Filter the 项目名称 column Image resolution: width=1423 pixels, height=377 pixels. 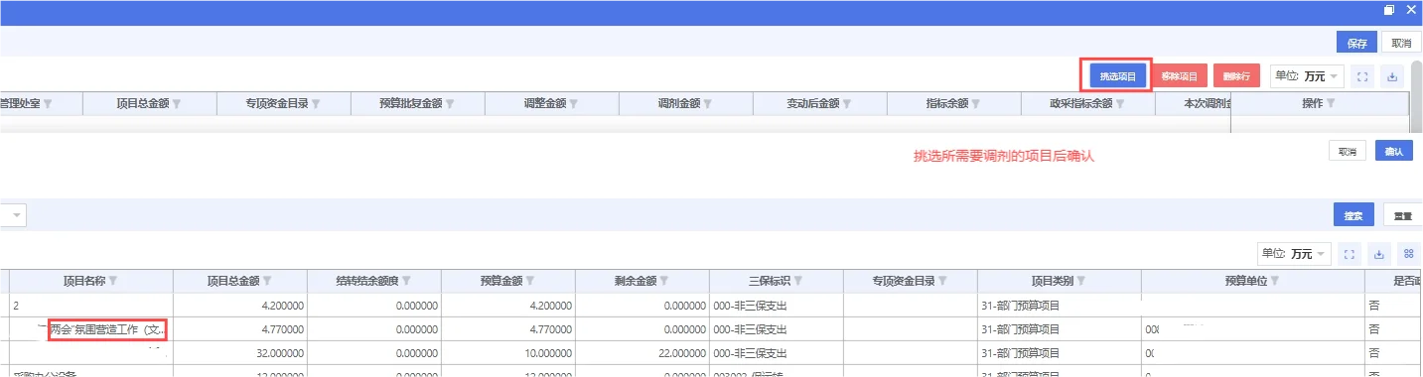click(x=112, y=280)
